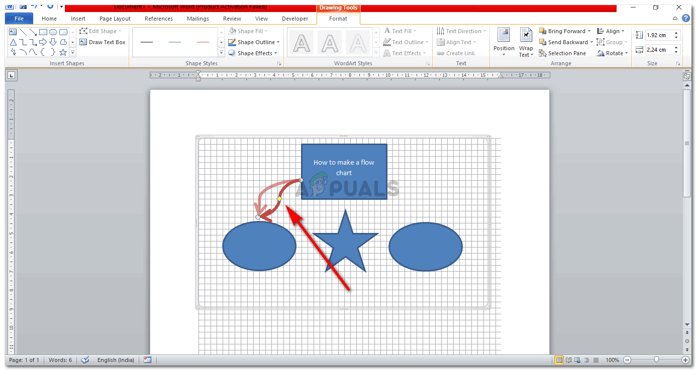Viewport: 697px width, 371px height.
Task: Click the tab selector ruler button
Action: (x=11, y=76)
